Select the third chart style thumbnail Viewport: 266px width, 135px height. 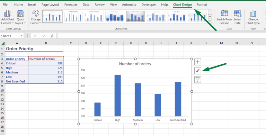click(x=94, y=16)
